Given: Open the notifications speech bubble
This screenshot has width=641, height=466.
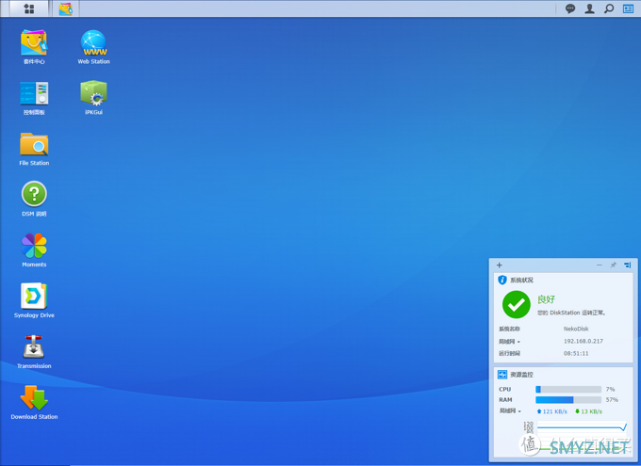Looking at the screenshot, I should pyautogui.click(x=570, y=8).
